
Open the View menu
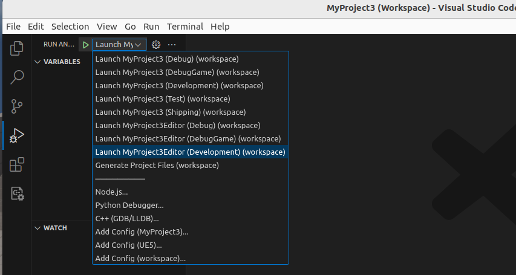click(x=106, y=27)
